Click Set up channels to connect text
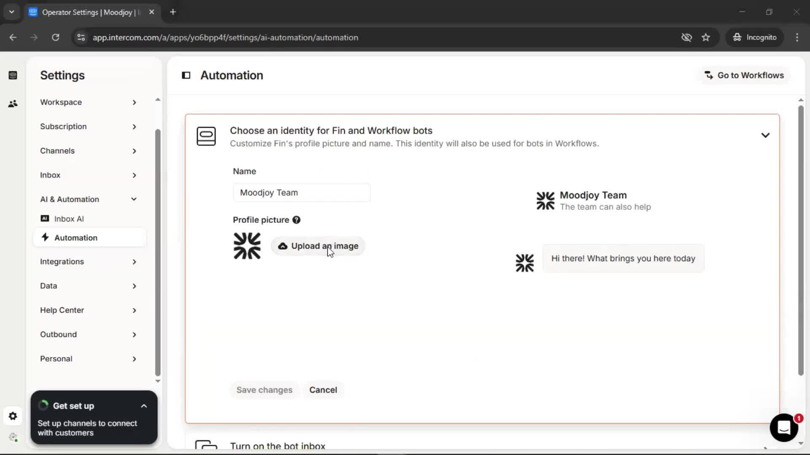This screenshot has height=455, width=810. [x=87, y=428]
